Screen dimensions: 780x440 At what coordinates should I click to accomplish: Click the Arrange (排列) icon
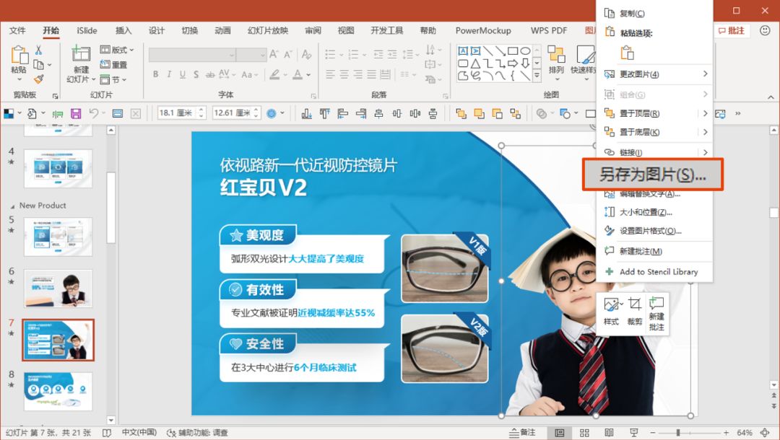pos(556,55)
